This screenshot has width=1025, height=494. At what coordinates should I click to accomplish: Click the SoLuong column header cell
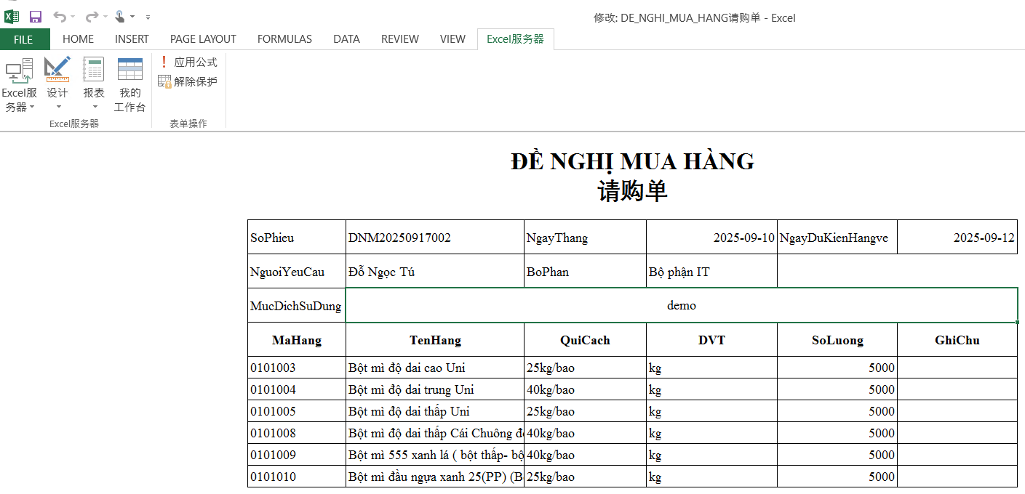[837, 340]
